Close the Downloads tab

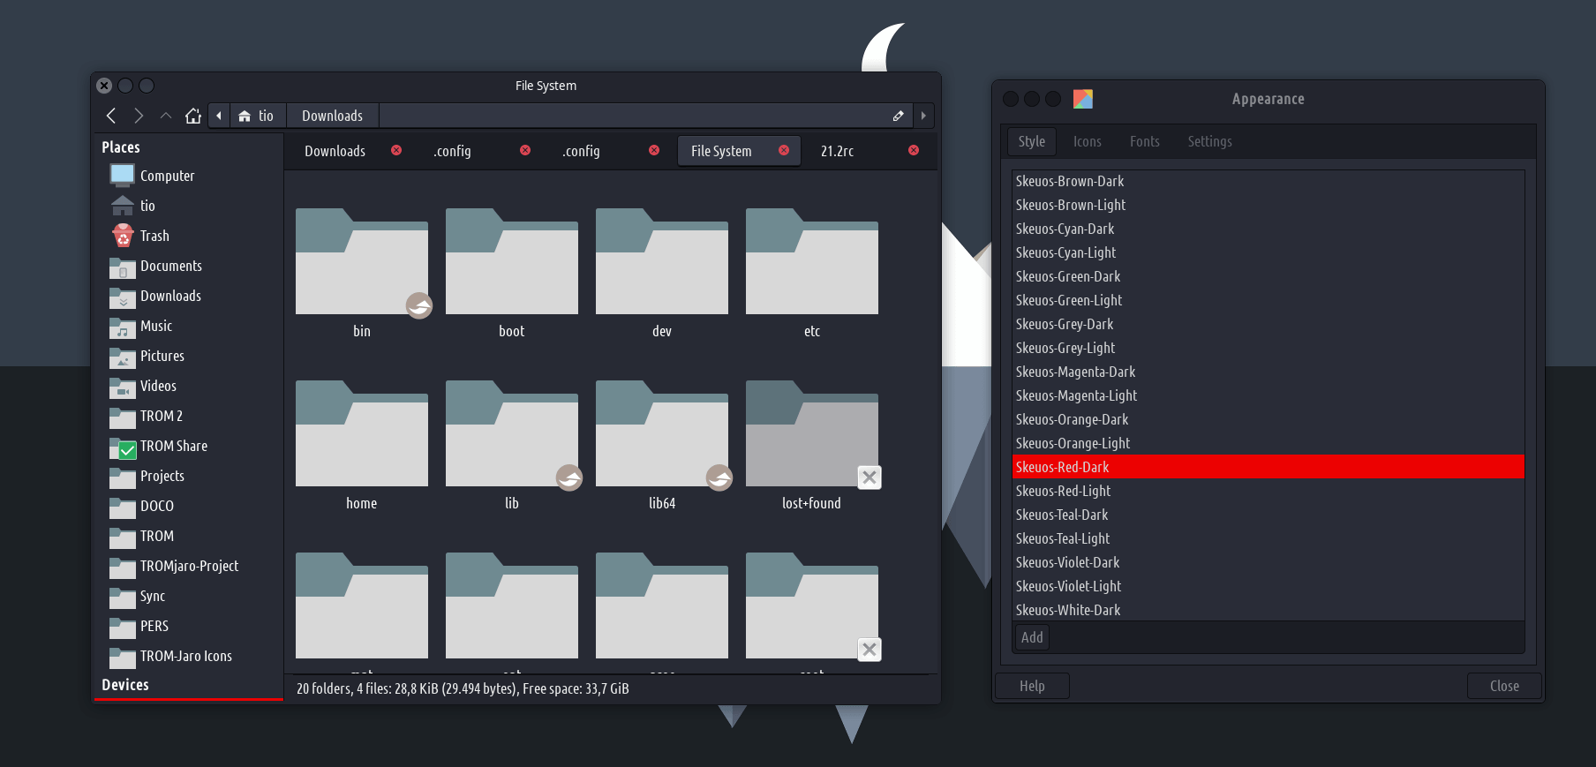point(396,150)
